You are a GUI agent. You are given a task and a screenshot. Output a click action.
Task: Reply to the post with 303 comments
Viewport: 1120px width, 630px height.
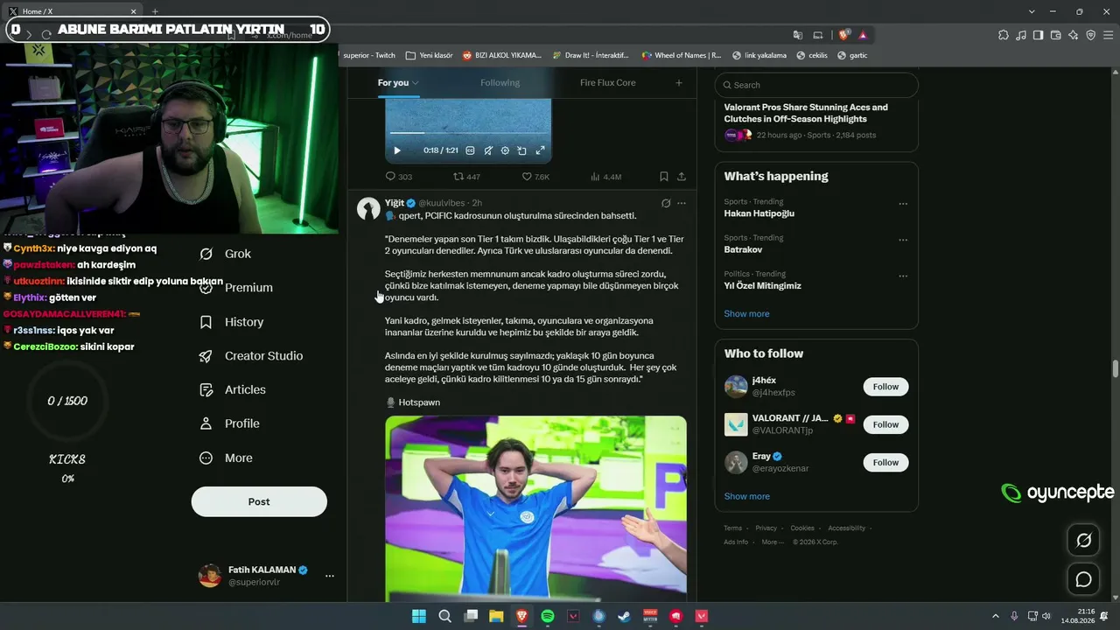(x=399, y=177)
